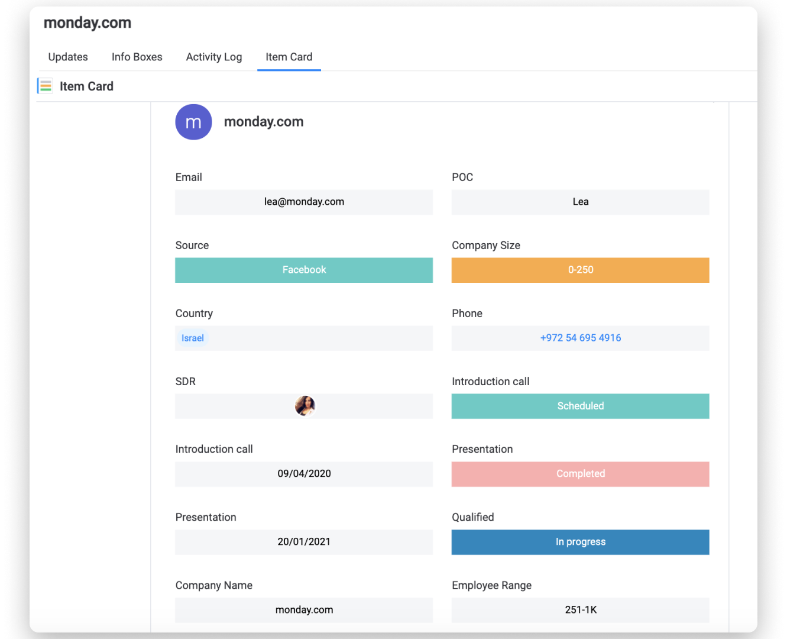Click the Employee Range label
787x639 pixels.
492,585
